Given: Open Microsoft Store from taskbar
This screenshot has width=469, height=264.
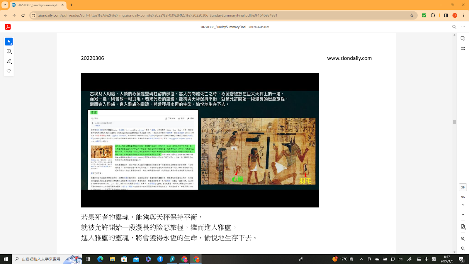Looking at the screenshot, I should coord(124,259).
